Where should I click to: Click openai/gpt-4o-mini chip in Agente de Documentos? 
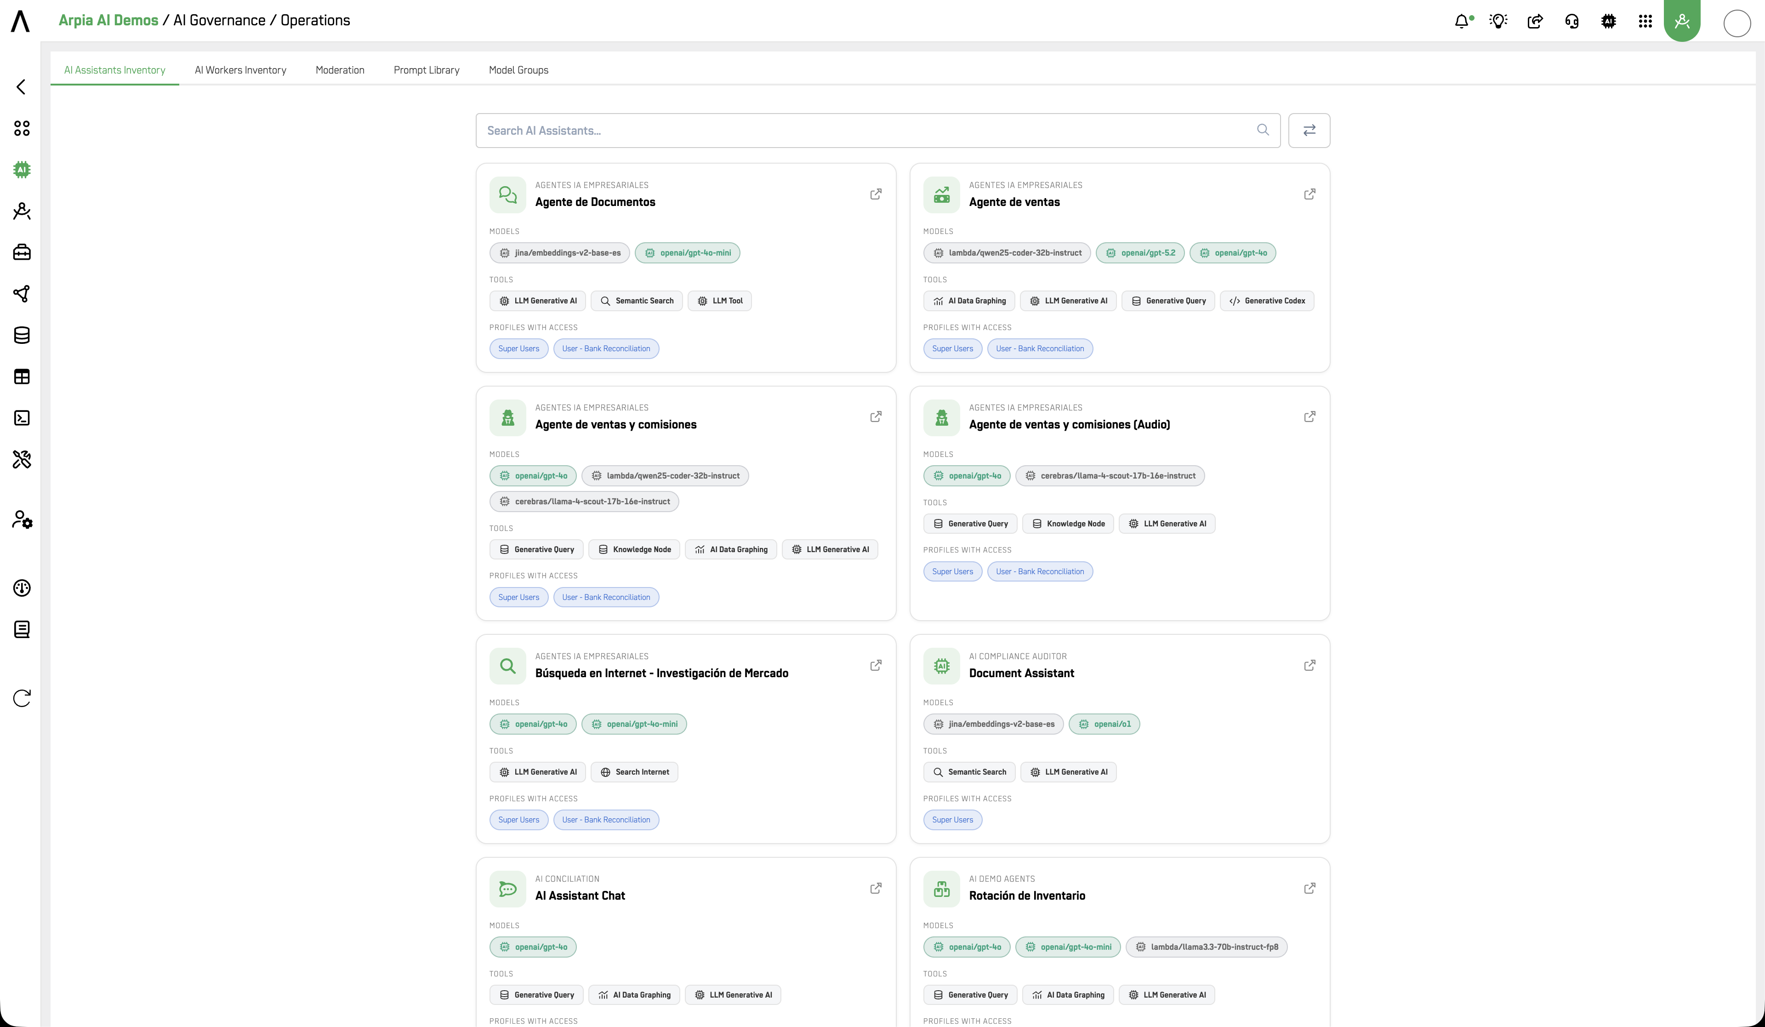tap(687, 253)
